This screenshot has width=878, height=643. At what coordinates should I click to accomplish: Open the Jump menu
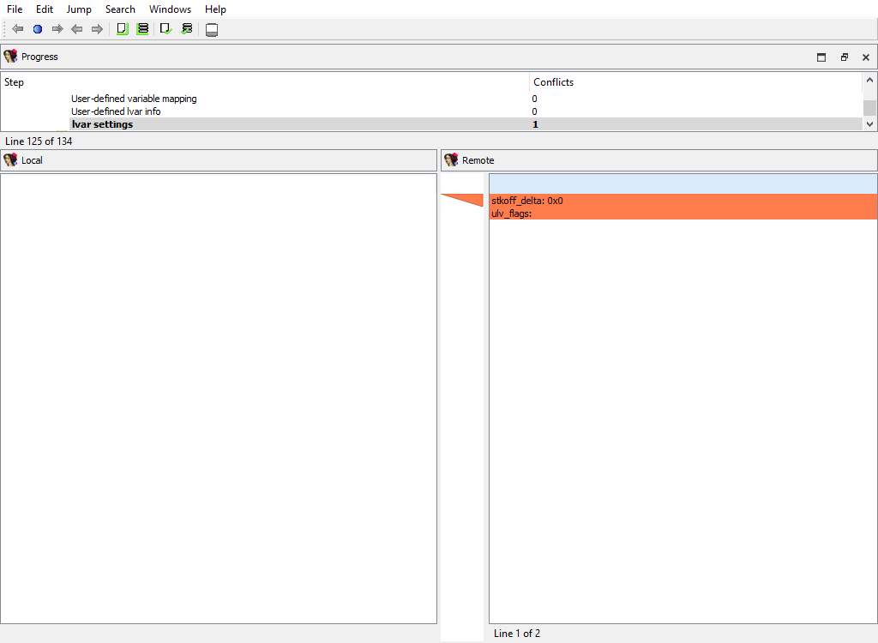(79, 9)
